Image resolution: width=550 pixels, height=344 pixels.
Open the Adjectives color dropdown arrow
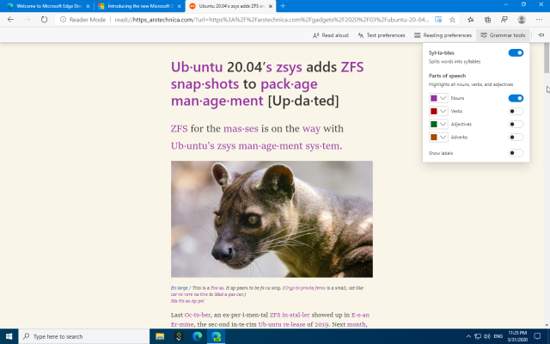tap(443, 124)
